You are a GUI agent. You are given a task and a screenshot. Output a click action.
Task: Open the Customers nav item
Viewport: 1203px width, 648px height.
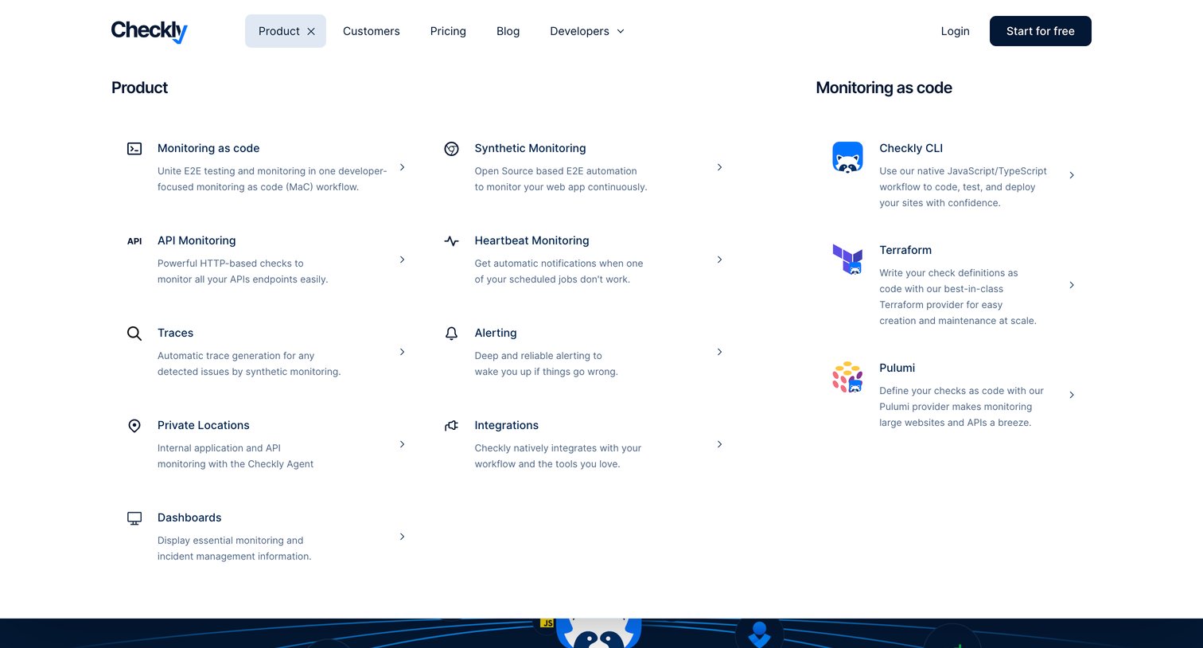(372, 31)
